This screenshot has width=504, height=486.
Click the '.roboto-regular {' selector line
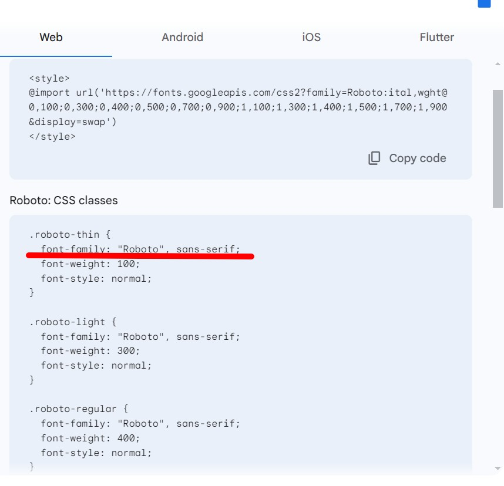[79, 409]
